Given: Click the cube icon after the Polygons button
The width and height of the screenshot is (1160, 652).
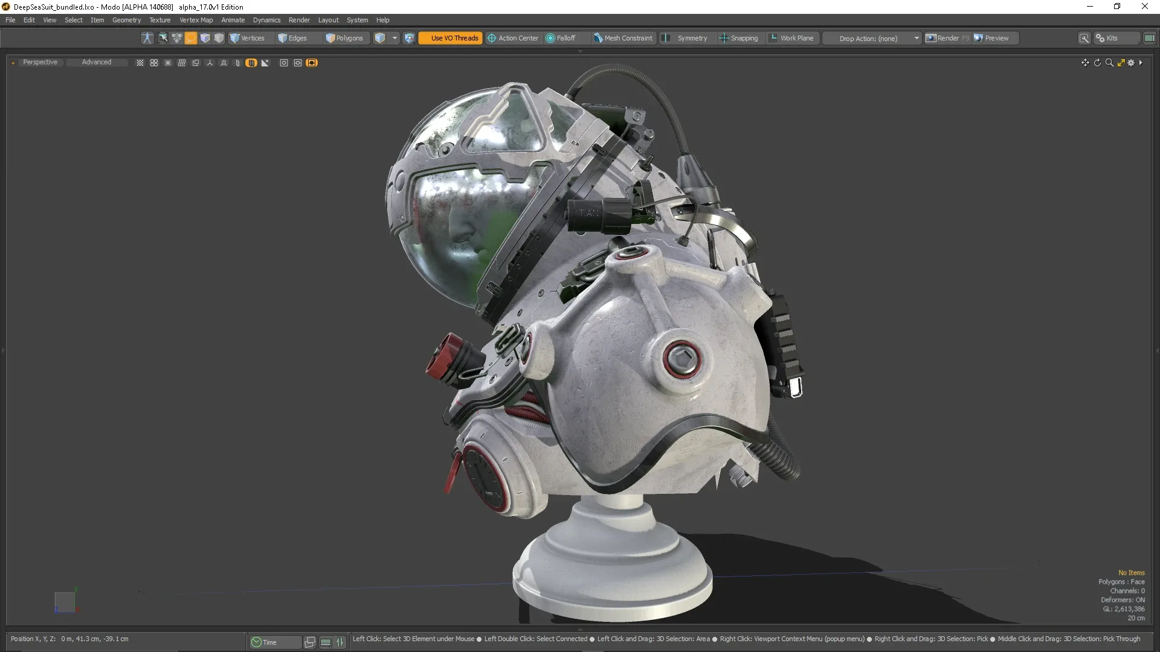Looking at the screenshot, I should (380, 38).
